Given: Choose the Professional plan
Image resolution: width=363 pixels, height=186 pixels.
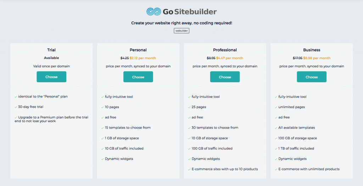Looking at the screenshot, I should 225,77.
